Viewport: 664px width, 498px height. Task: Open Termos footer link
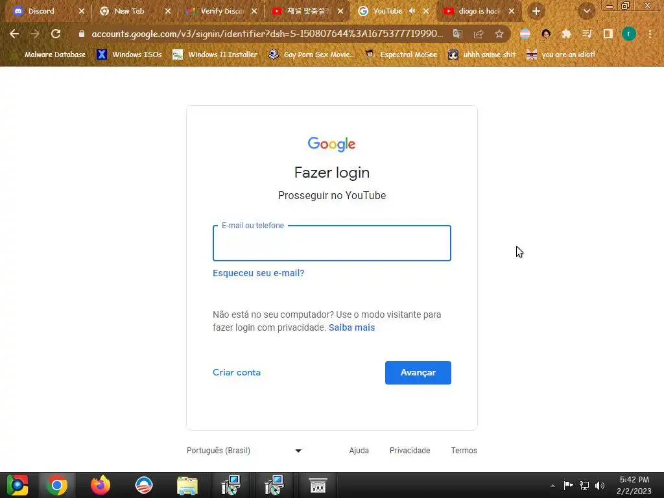[x=464, y=451]
